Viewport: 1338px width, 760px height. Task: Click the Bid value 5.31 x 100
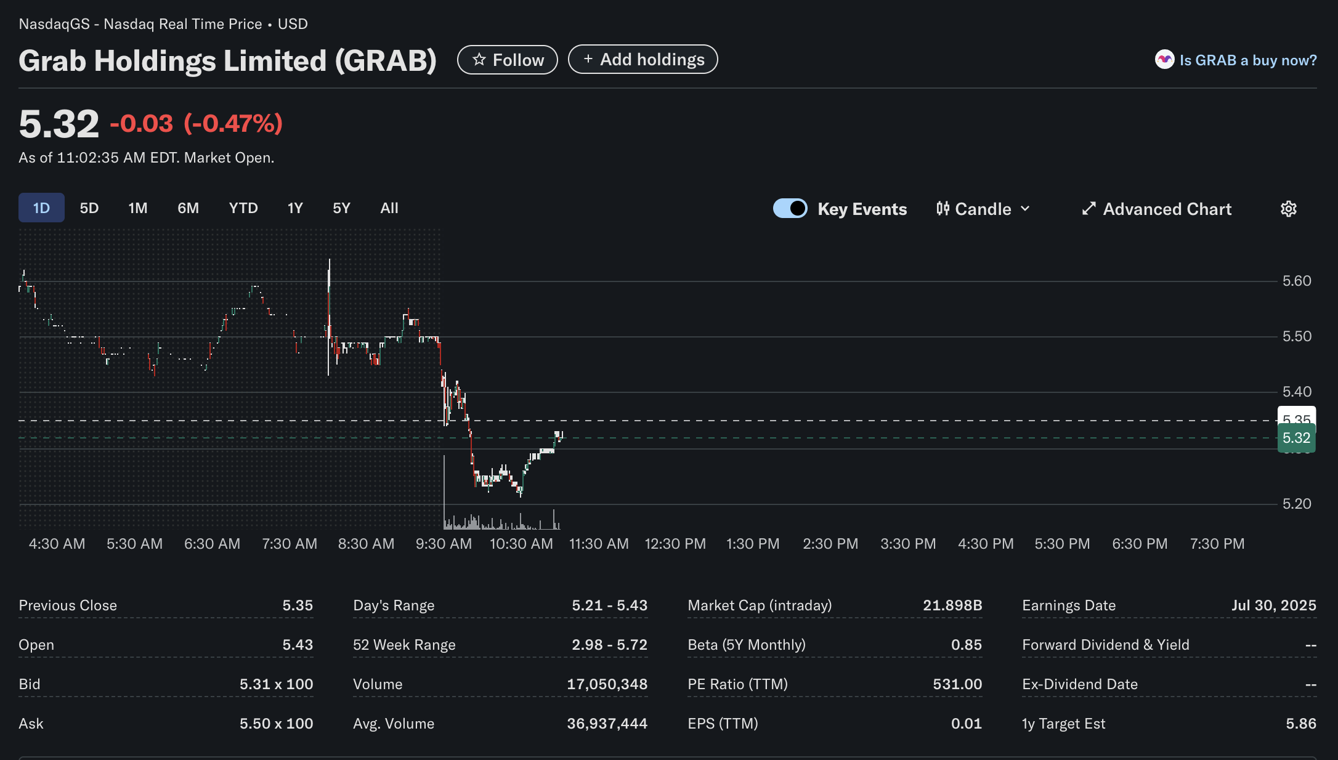(276, 684)
